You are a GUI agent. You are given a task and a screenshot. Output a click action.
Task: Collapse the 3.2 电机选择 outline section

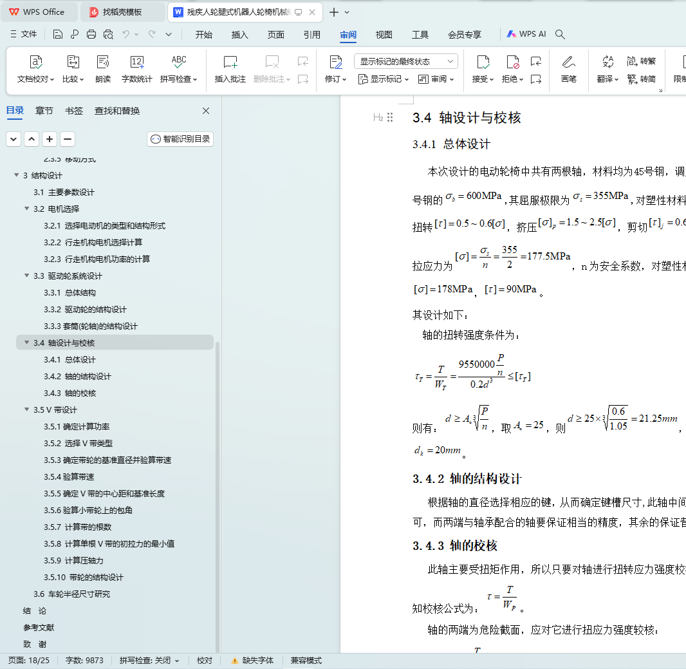pos(26,209)
